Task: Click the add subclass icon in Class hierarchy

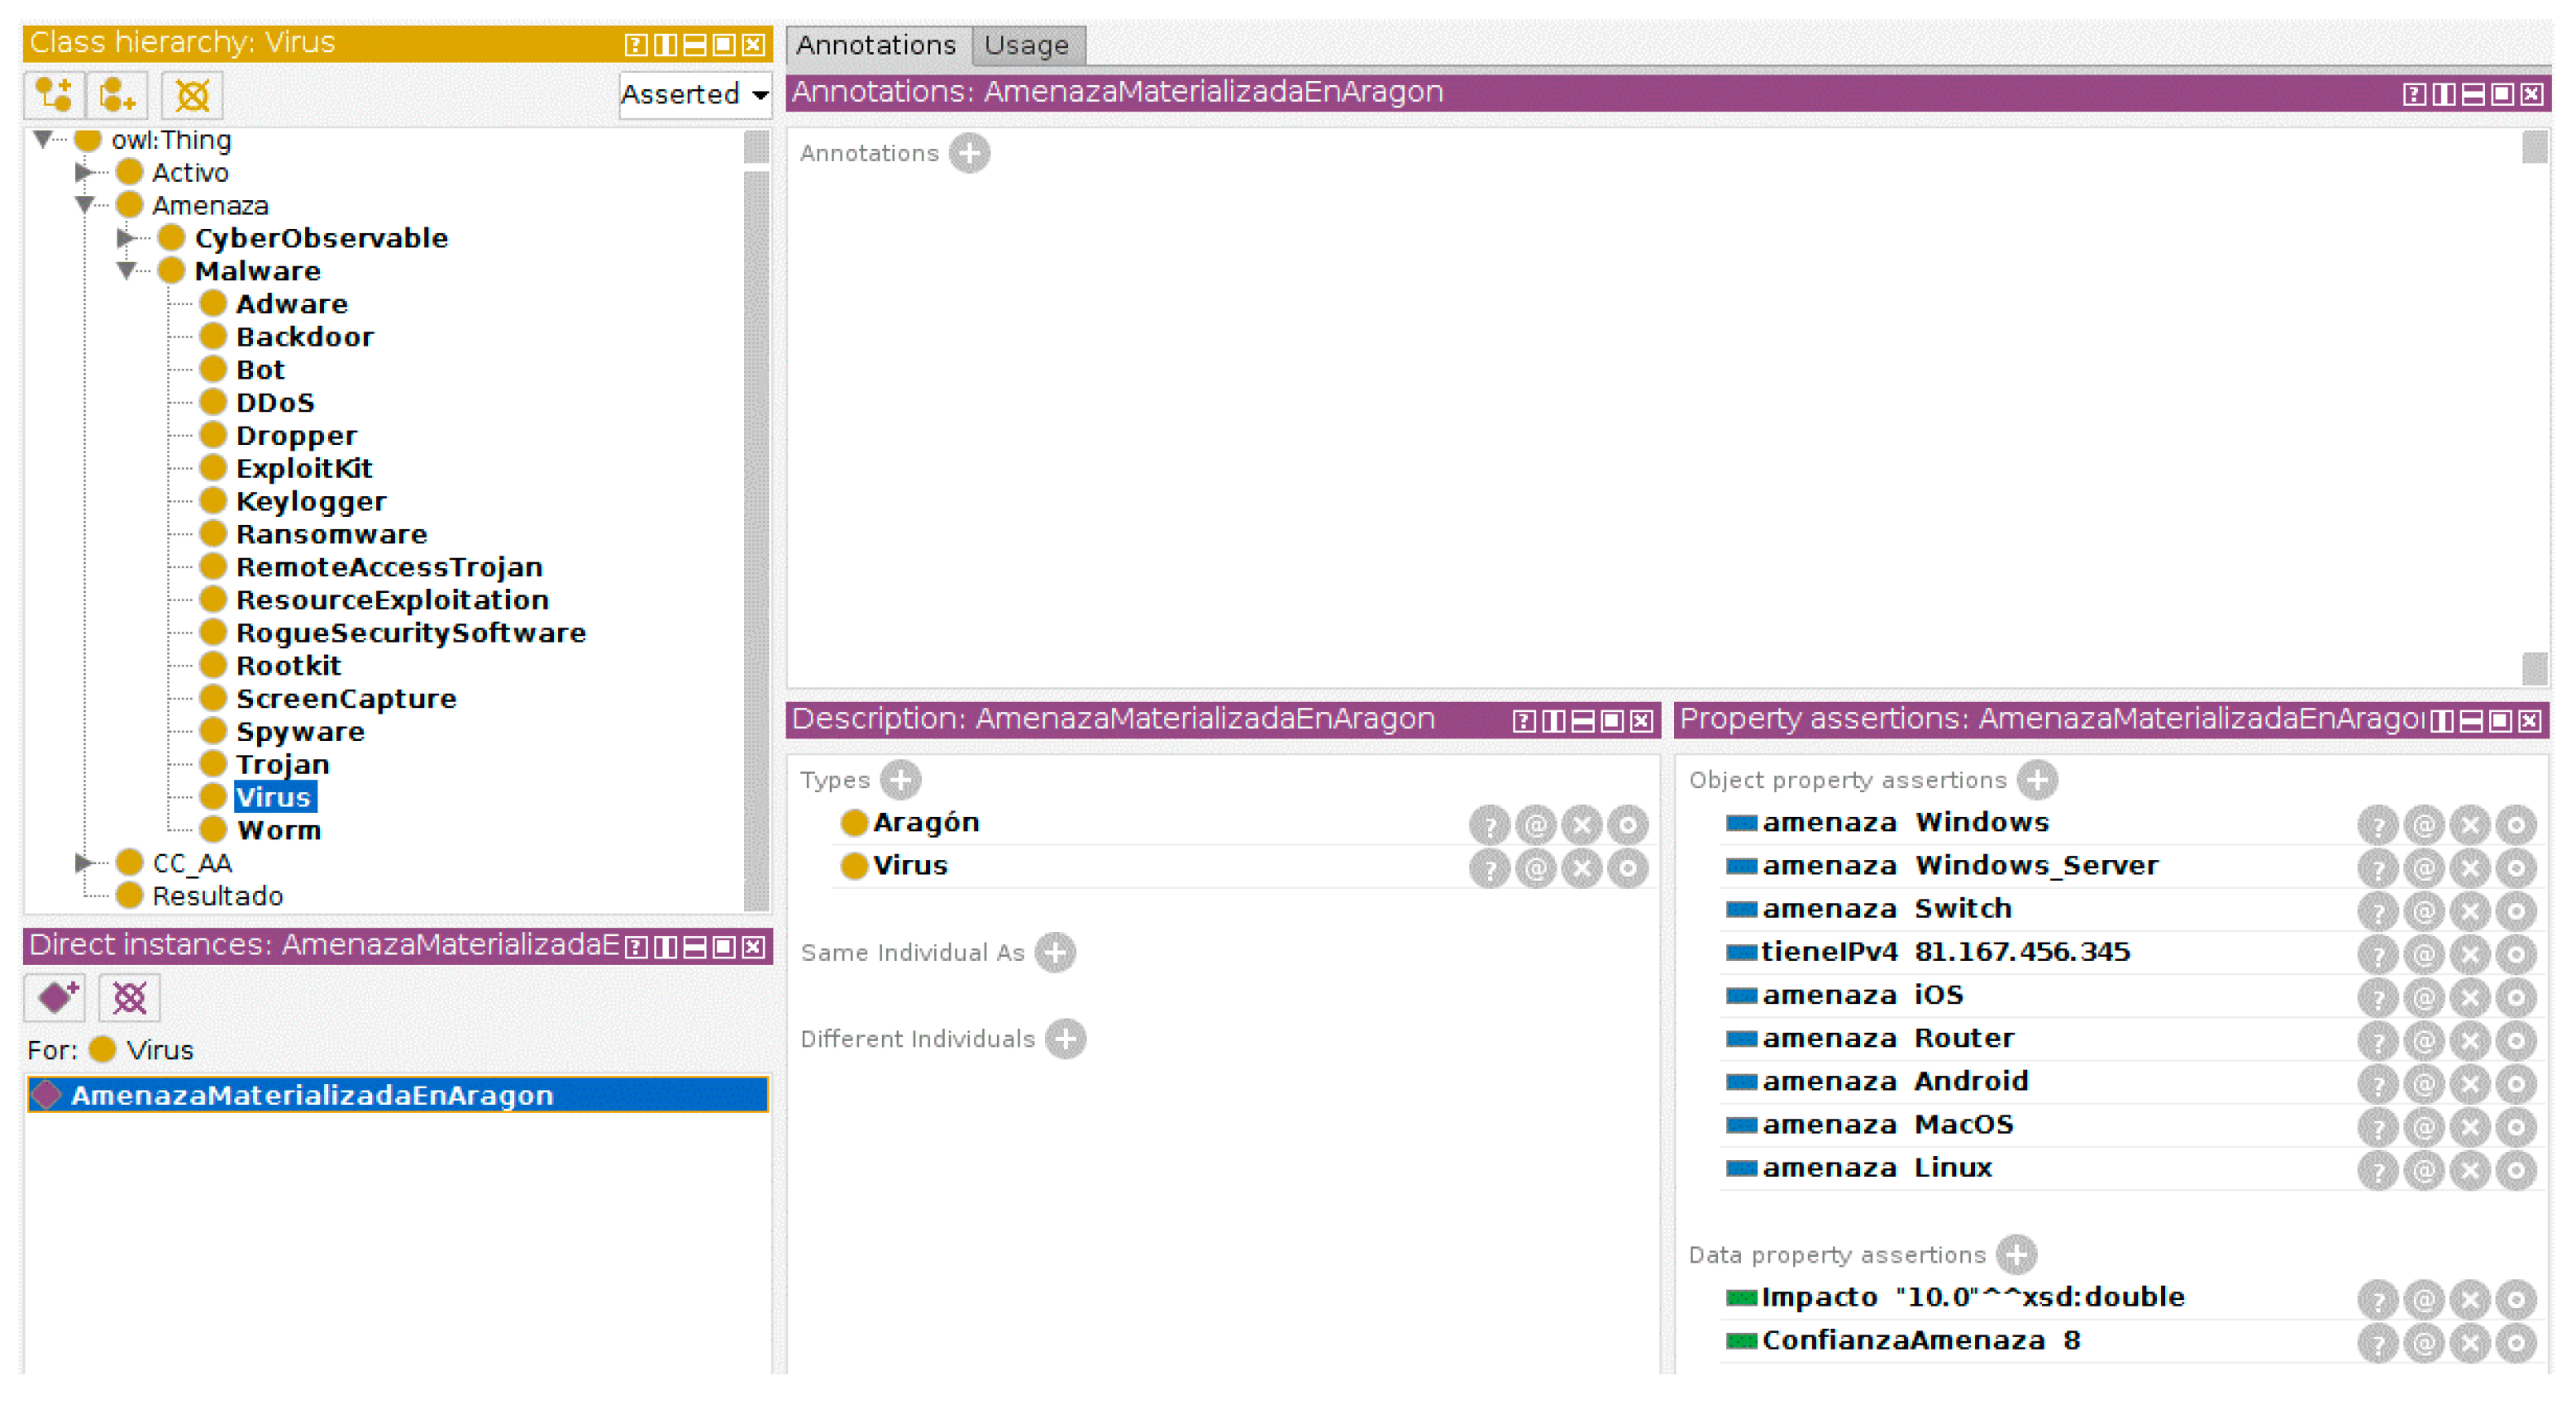Action: [54, 96]
